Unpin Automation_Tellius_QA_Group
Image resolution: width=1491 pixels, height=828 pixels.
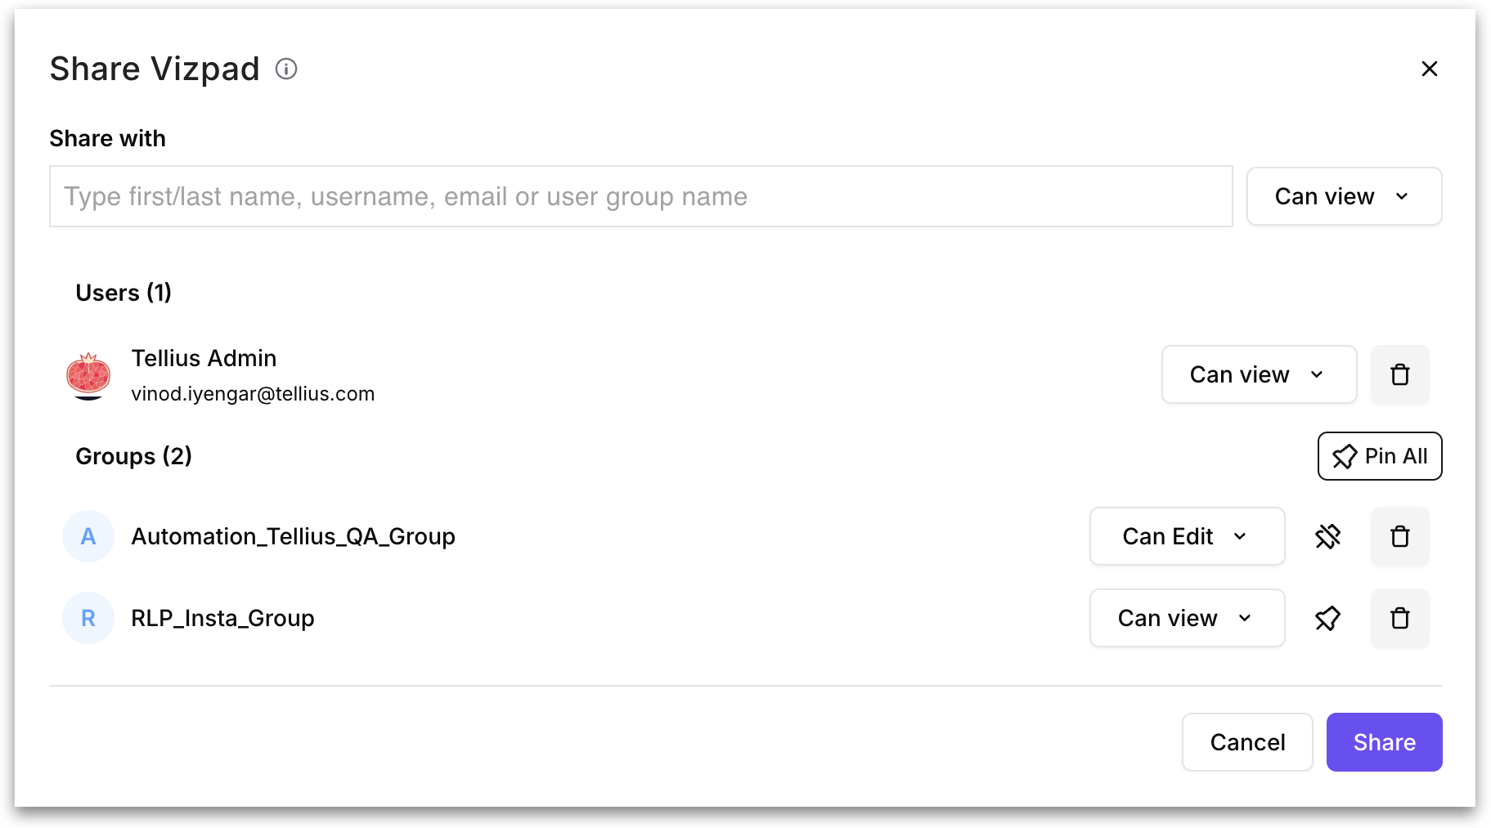point(1327,536)
